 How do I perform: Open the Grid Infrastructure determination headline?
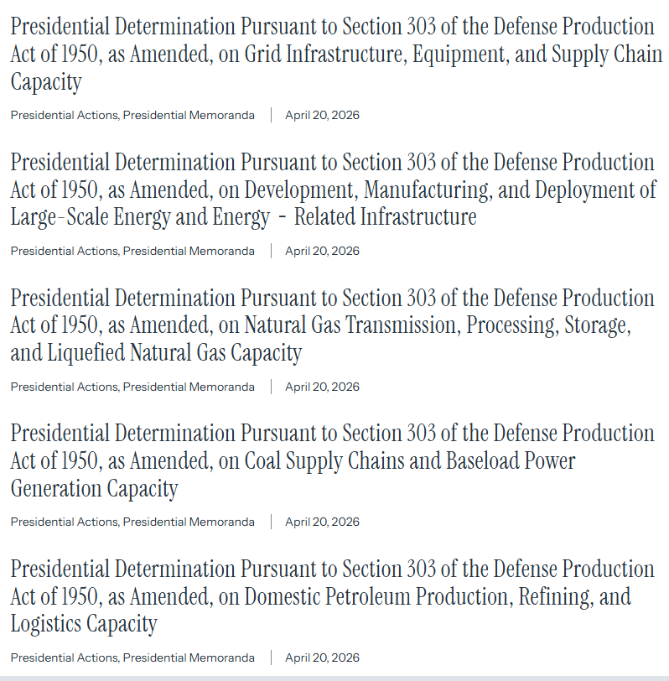pyautogui.click(x=335, y=55)
